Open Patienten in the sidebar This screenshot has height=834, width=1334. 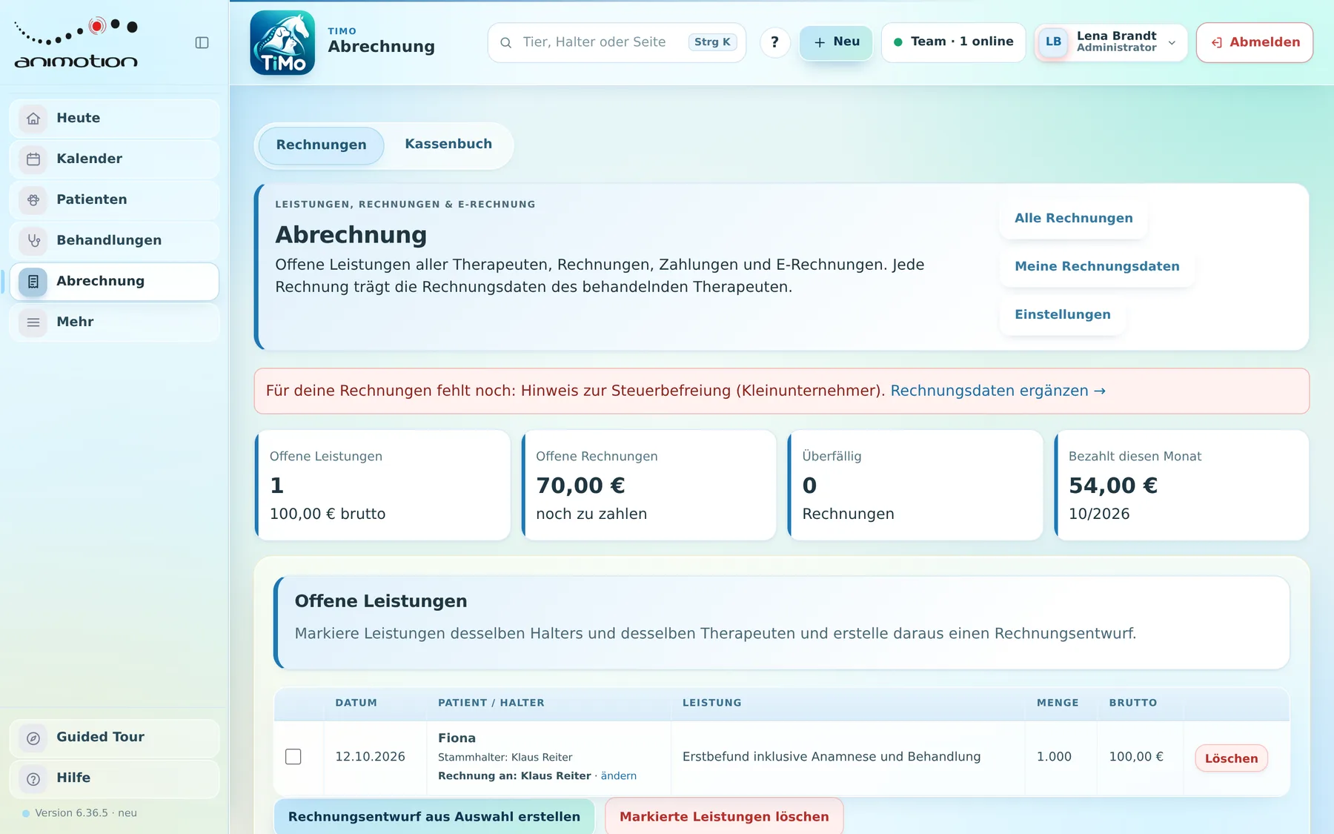coord(114,200)
